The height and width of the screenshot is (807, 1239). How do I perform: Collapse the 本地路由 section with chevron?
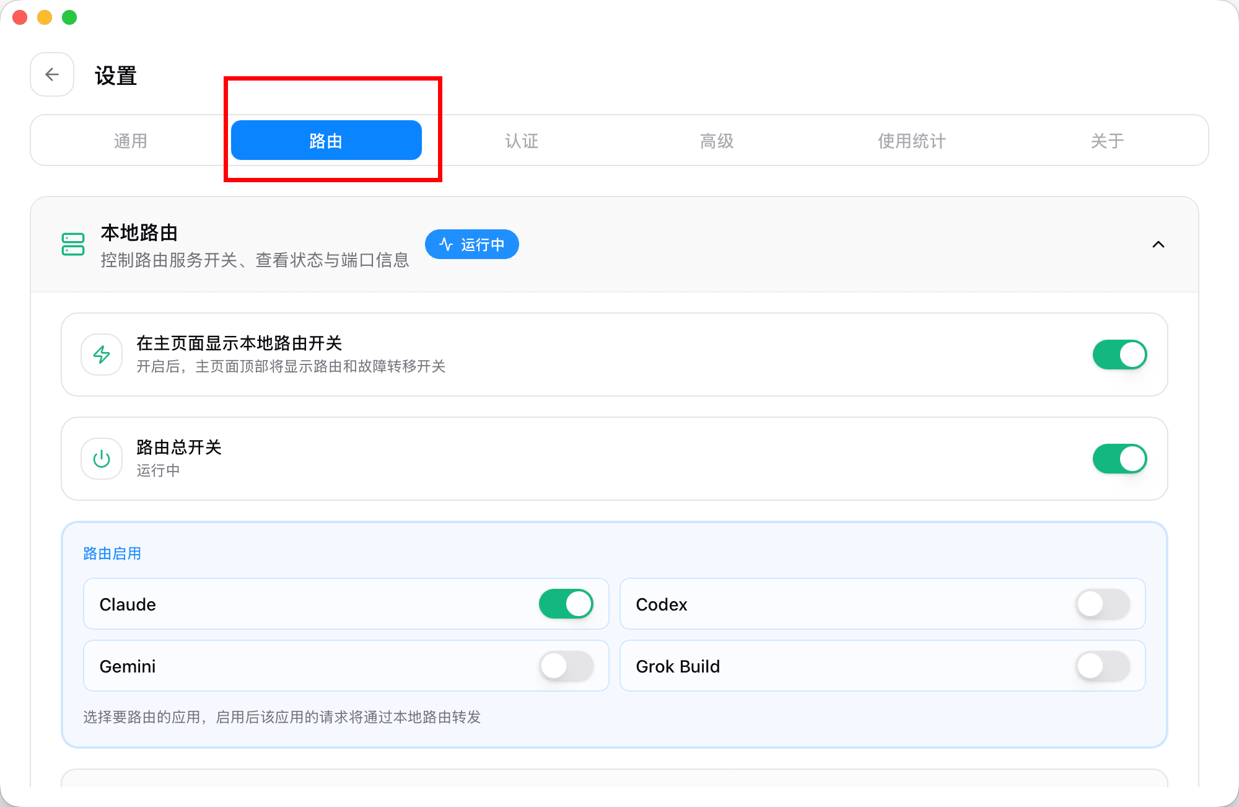(x=1158, y=244)
